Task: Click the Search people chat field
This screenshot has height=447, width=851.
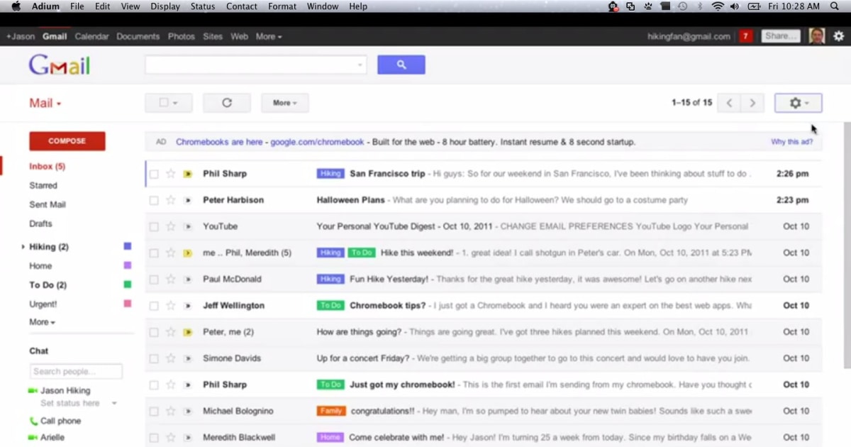Action: click(x=76, y=372)
